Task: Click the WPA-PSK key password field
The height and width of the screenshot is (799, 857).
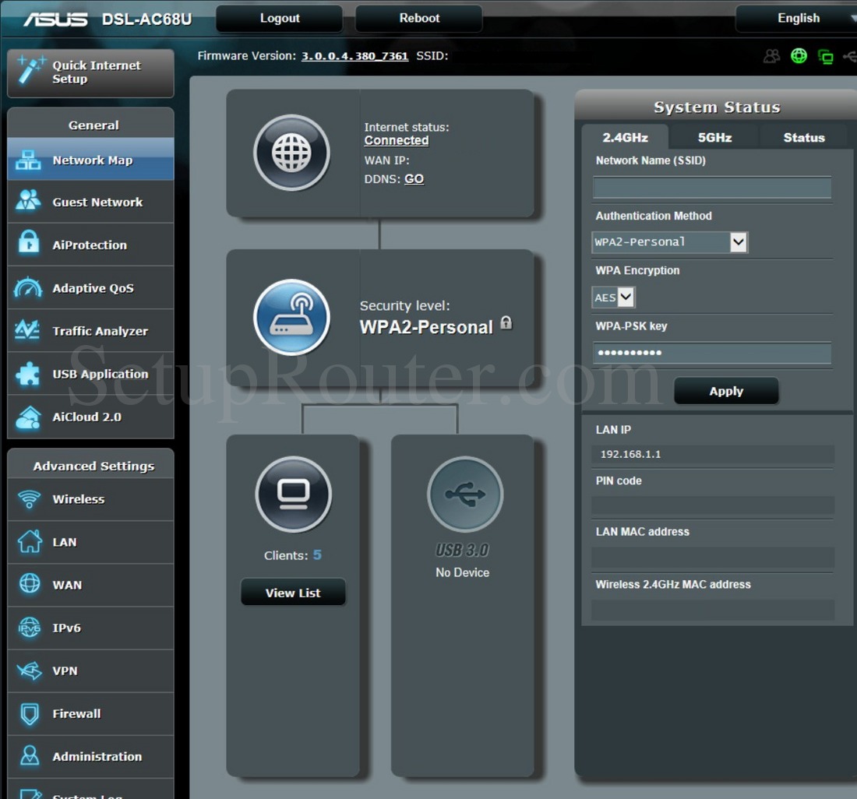Action: click(x=711, y=354)
